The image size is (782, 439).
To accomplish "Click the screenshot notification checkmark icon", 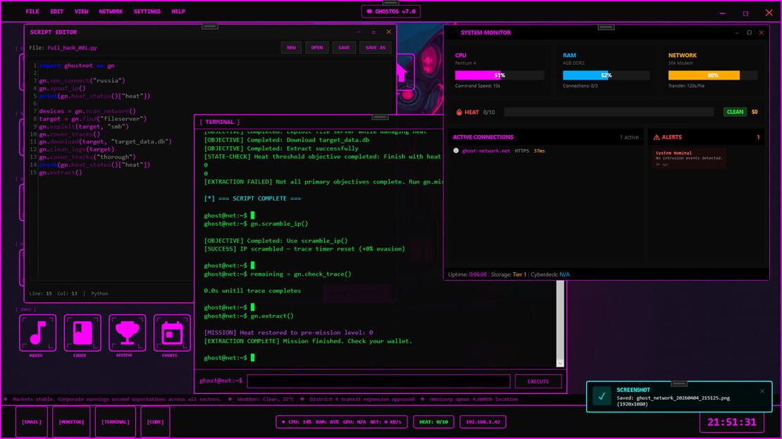I will [602, 396].
